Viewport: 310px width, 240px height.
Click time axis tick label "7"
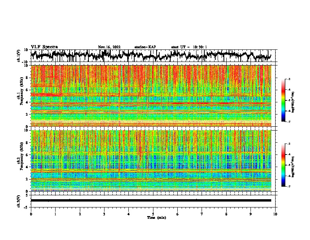tap(202, 214)
